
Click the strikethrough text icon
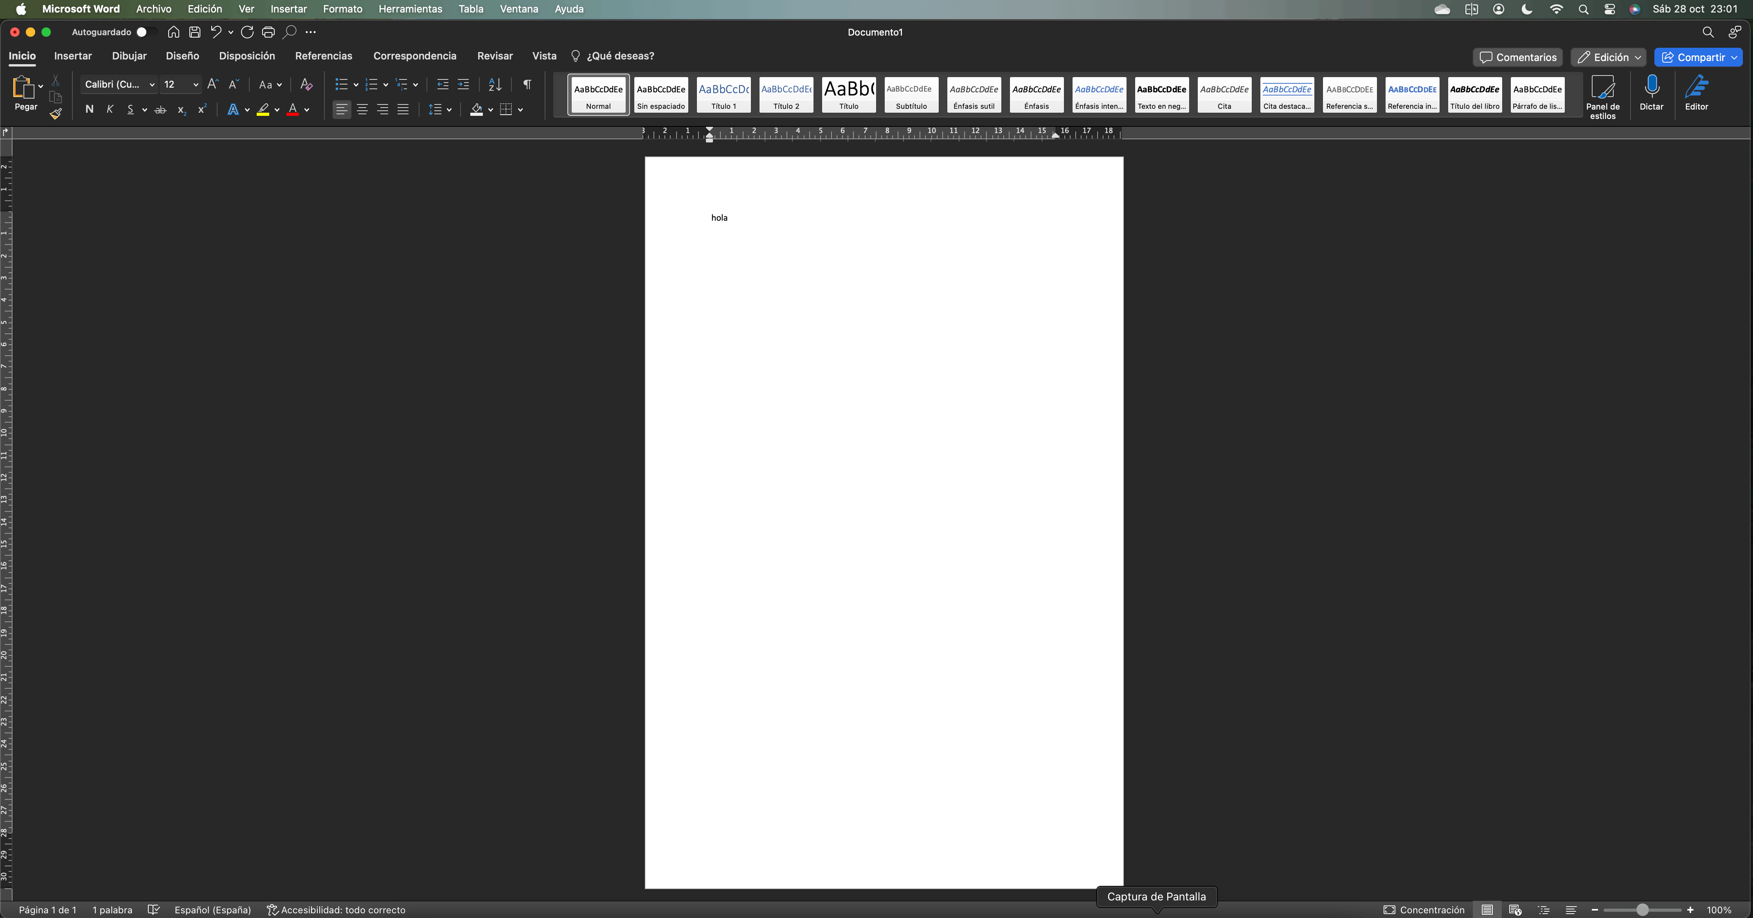(x=160, y=110)
